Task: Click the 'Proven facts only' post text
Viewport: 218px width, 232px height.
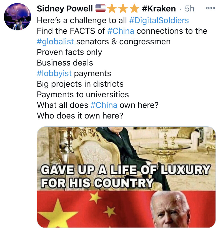Action: pos(69,52)
